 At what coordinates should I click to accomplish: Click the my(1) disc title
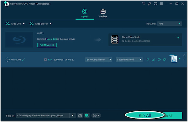tap(40, 33)
